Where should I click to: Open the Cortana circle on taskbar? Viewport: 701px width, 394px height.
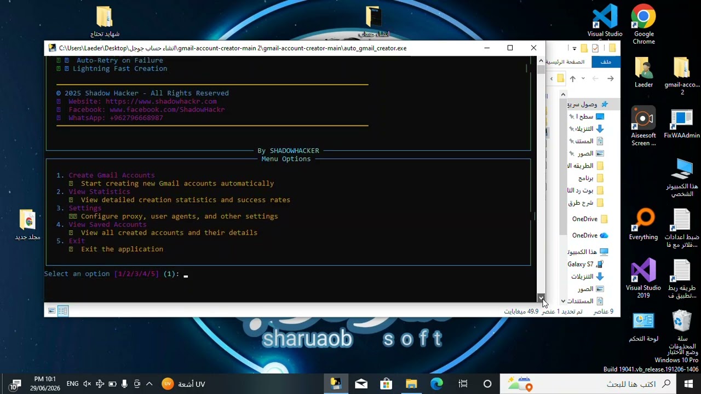pyautogui.click(x=487, y=384)
